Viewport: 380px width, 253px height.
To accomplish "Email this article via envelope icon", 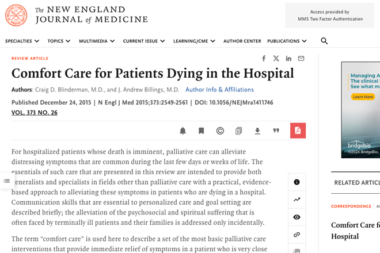I will [x=301, y=59].
